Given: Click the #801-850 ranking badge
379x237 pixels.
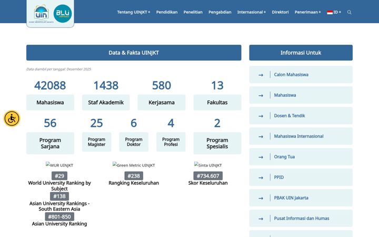Looking at the screenshot, I should pyautogui.click(x=59, y=216).
